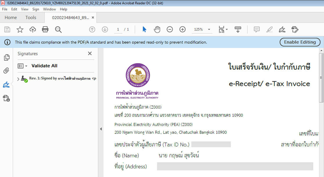Image resolution: width=324 pixels, height=177 pixels.
Task: Click Validate All
Action: click(x=44, y=66)
